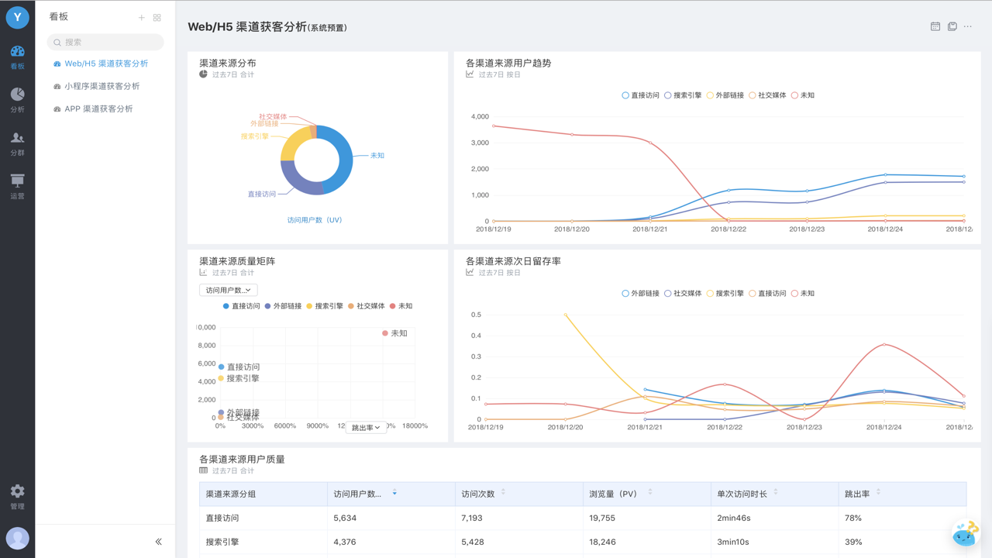Click the 3min10s visit duration cell

click(774, 542)
